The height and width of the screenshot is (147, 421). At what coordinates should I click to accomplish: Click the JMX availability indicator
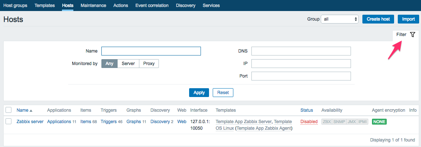pos(352,122)
